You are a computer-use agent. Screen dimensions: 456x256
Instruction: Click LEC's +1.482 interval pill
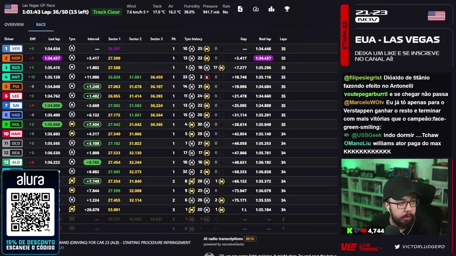click(x=93, y=96)
